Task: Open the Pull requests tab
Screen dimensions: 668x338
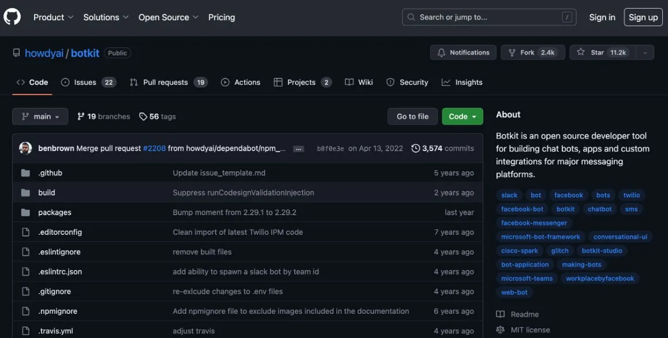Action: [x=169, y=82]
